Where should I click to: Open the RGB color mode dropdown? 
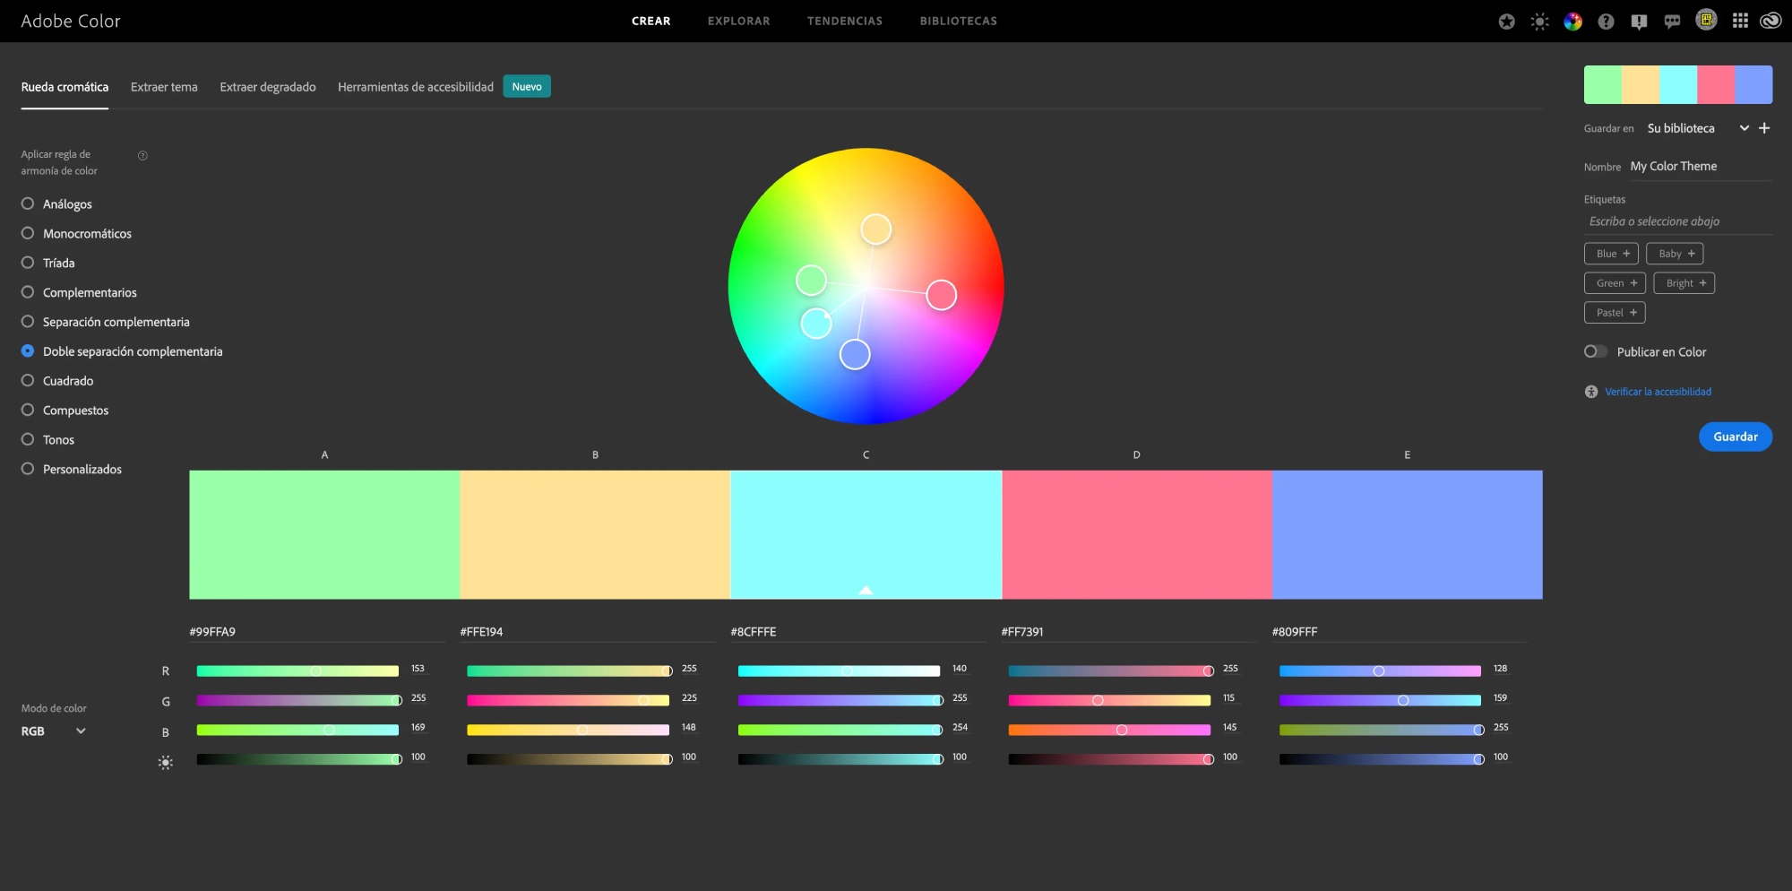point(54,731)
